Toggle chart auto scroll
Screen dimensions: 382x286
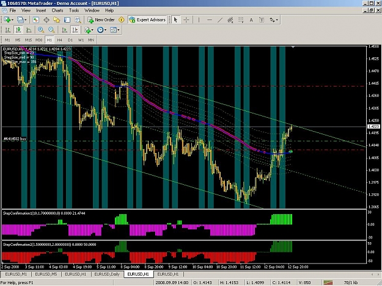point(65,30)
